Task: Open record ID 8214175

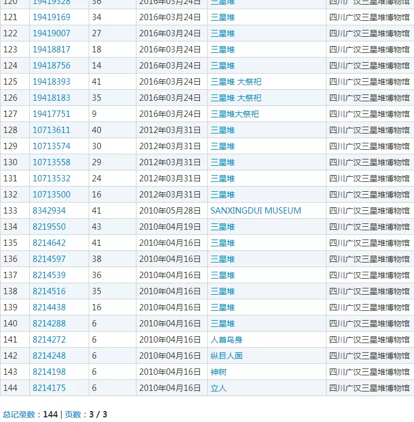Action: click(49, 388)
